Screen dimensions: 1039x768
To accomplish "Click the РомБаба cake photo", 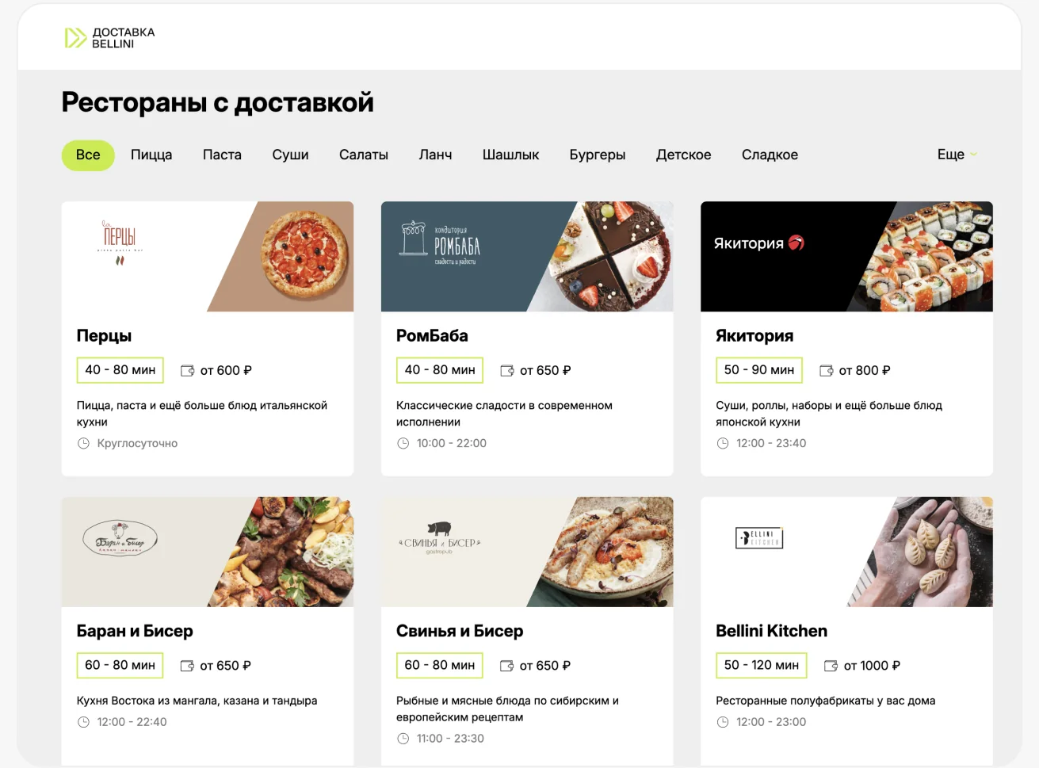I will tap(610, 256).
